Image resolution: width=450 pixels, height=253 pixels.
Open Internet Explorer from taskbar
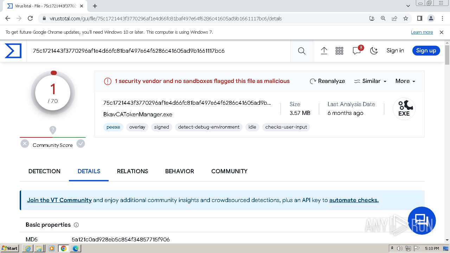(x=28, y=248)
